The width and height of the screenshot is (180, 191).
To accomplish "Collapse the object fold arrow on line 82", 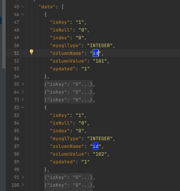I will click(x=23, y=107).
